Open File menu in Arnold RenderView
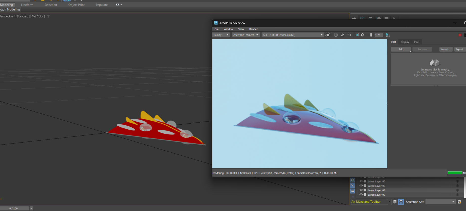466x211 pixels. tap(216, 29)
